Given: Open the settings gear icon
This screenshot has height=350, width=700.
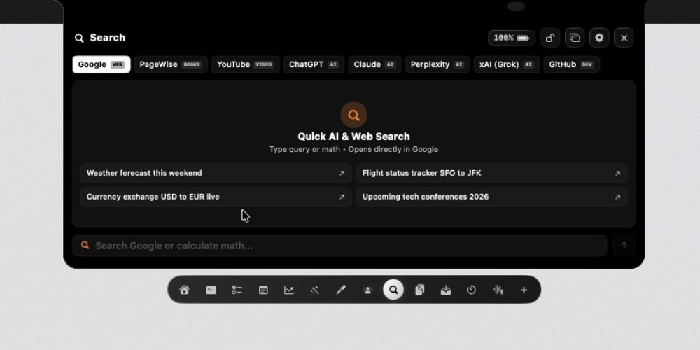Looking at the screenshot, I should (599, 38).
